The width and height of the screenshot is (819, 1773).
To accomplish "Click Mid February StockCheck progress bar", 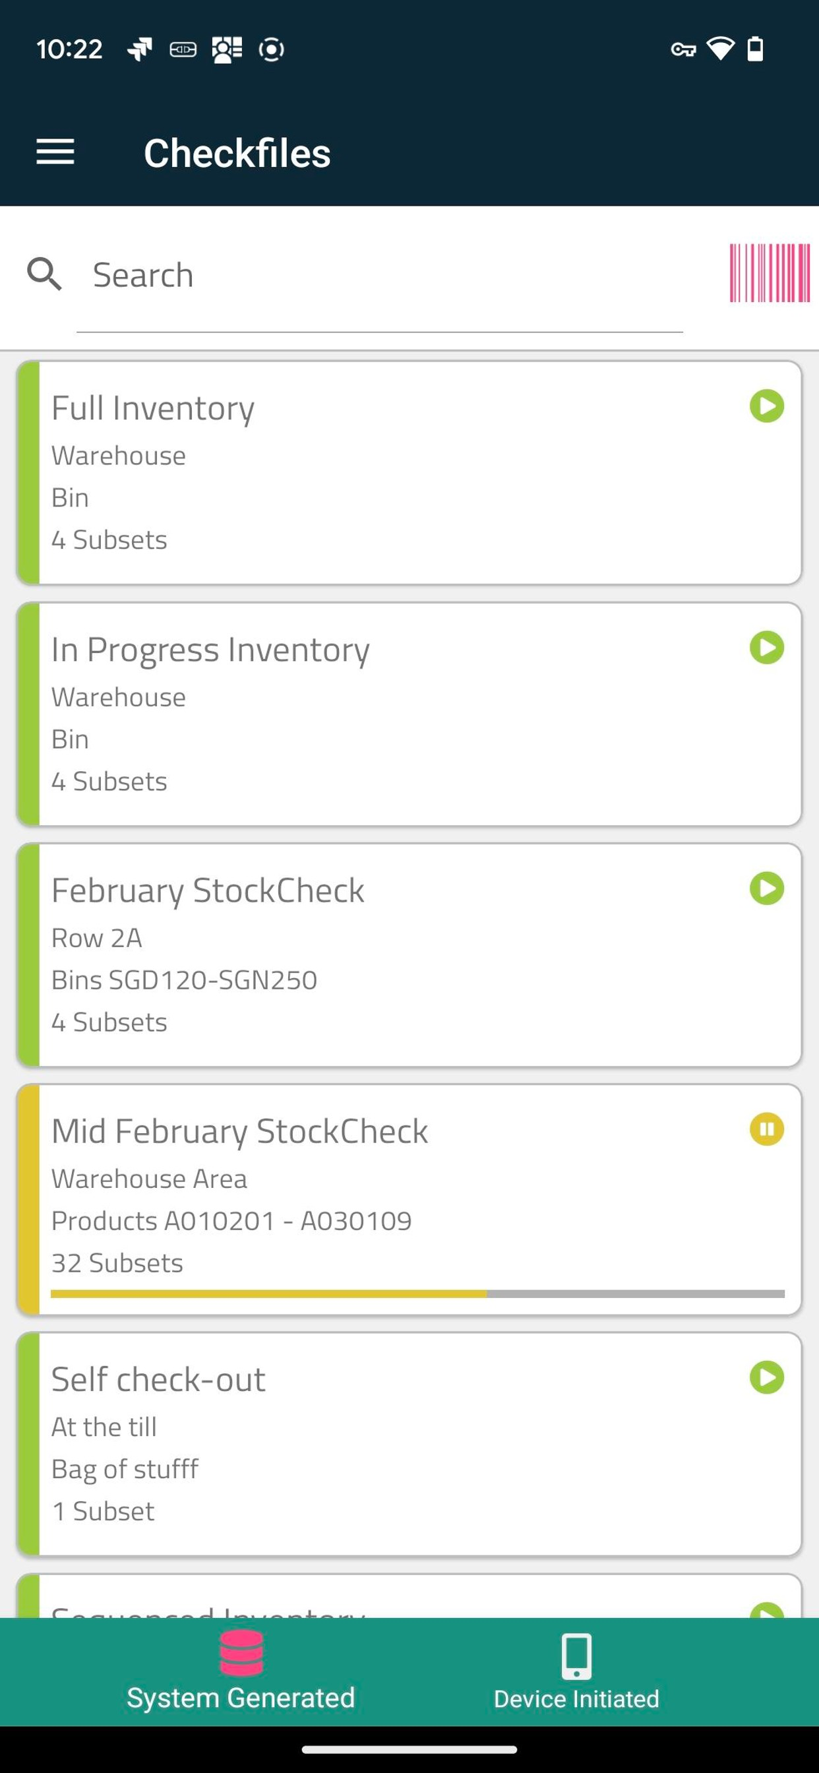I will (x=418, y=1294).
